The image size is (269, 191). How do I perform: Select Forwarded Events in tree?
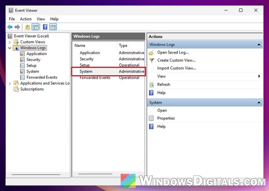42,77
